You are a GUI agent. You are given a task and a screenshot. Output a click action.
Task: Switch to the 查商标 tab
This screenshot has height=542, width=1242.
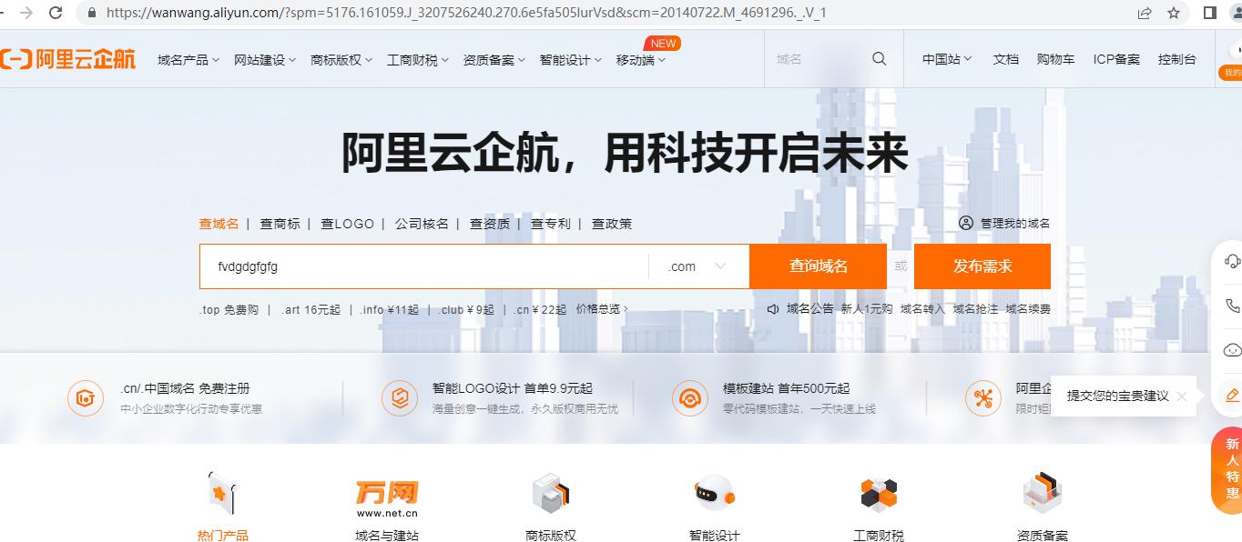280,223
